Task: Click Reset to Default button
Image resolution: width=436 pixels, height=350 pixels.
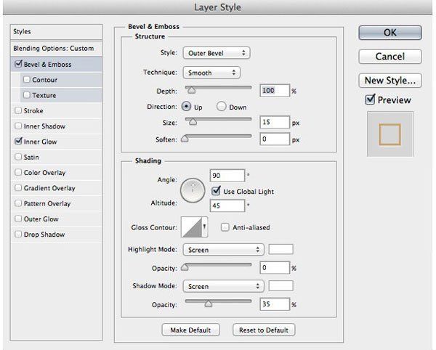Action: tap(264, 330)
